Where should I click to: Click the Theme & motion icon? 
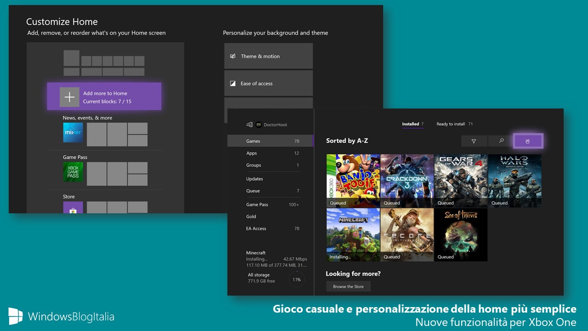(232, 56)
